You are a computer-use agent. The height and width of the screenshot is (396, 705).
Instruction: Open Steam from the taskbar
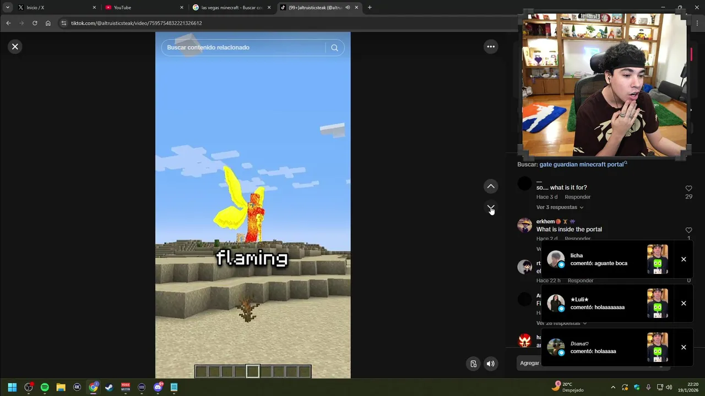(x=109, y=387)
